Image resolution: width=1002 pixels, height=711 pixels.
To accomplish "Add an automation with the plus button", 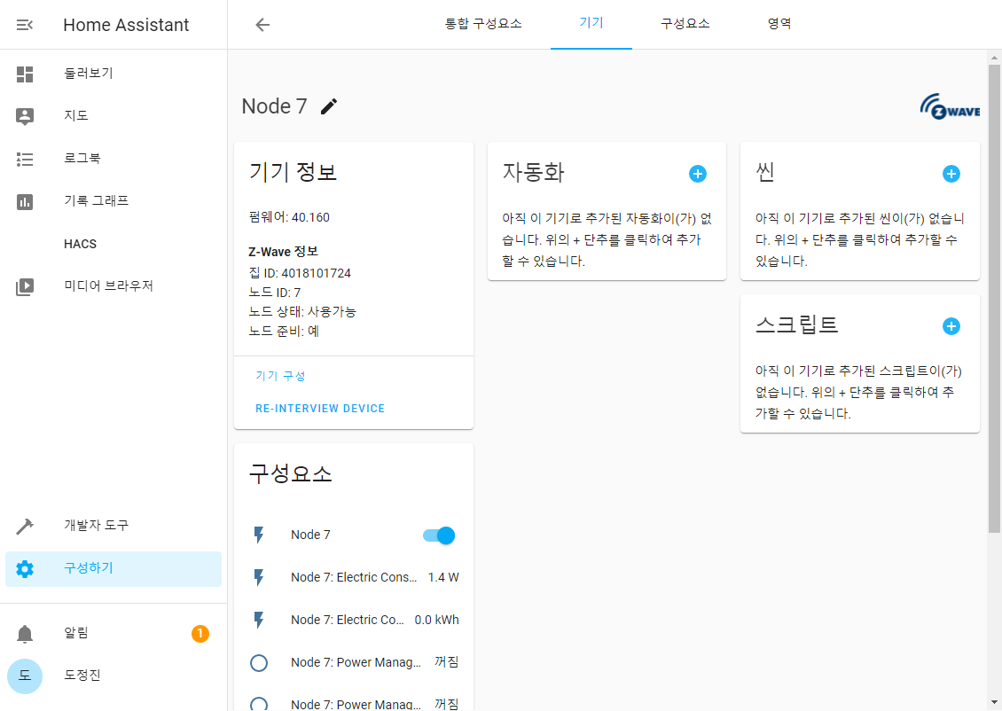I will [698, 174].
